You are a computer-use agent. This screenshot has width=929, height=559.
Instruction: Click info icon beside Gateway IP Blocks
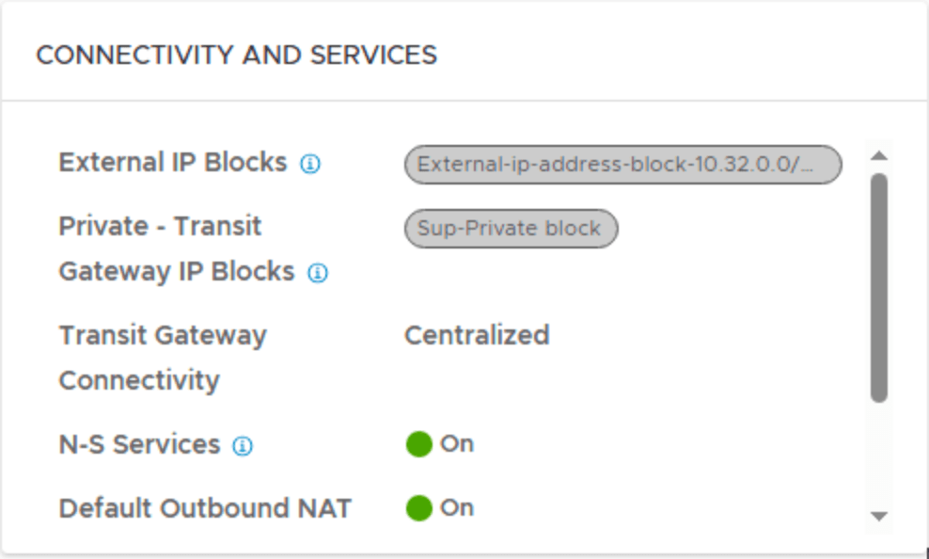point(318,274)
